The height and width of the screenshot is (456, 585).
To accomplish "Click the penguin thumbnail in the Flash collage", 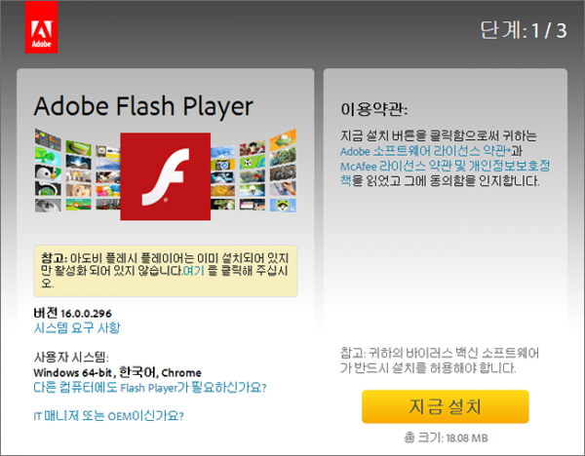I will 48,171.
